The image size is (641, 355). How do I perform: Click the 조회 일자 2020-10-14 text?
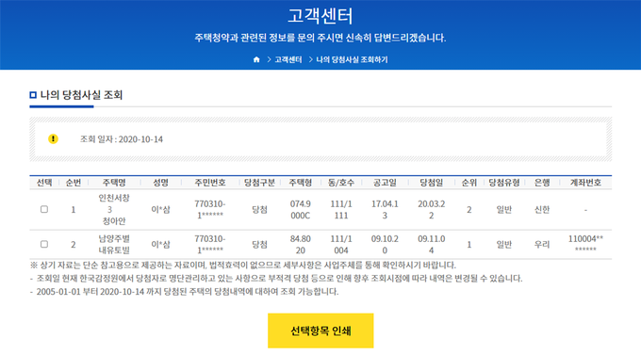pyautogui.click(x=122, y=139)
